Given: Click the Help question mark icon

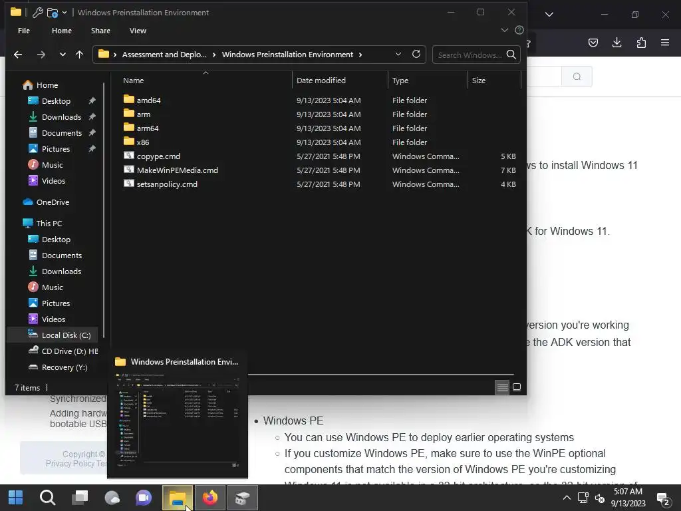Looking at the screenshot, I should [519, 30].
